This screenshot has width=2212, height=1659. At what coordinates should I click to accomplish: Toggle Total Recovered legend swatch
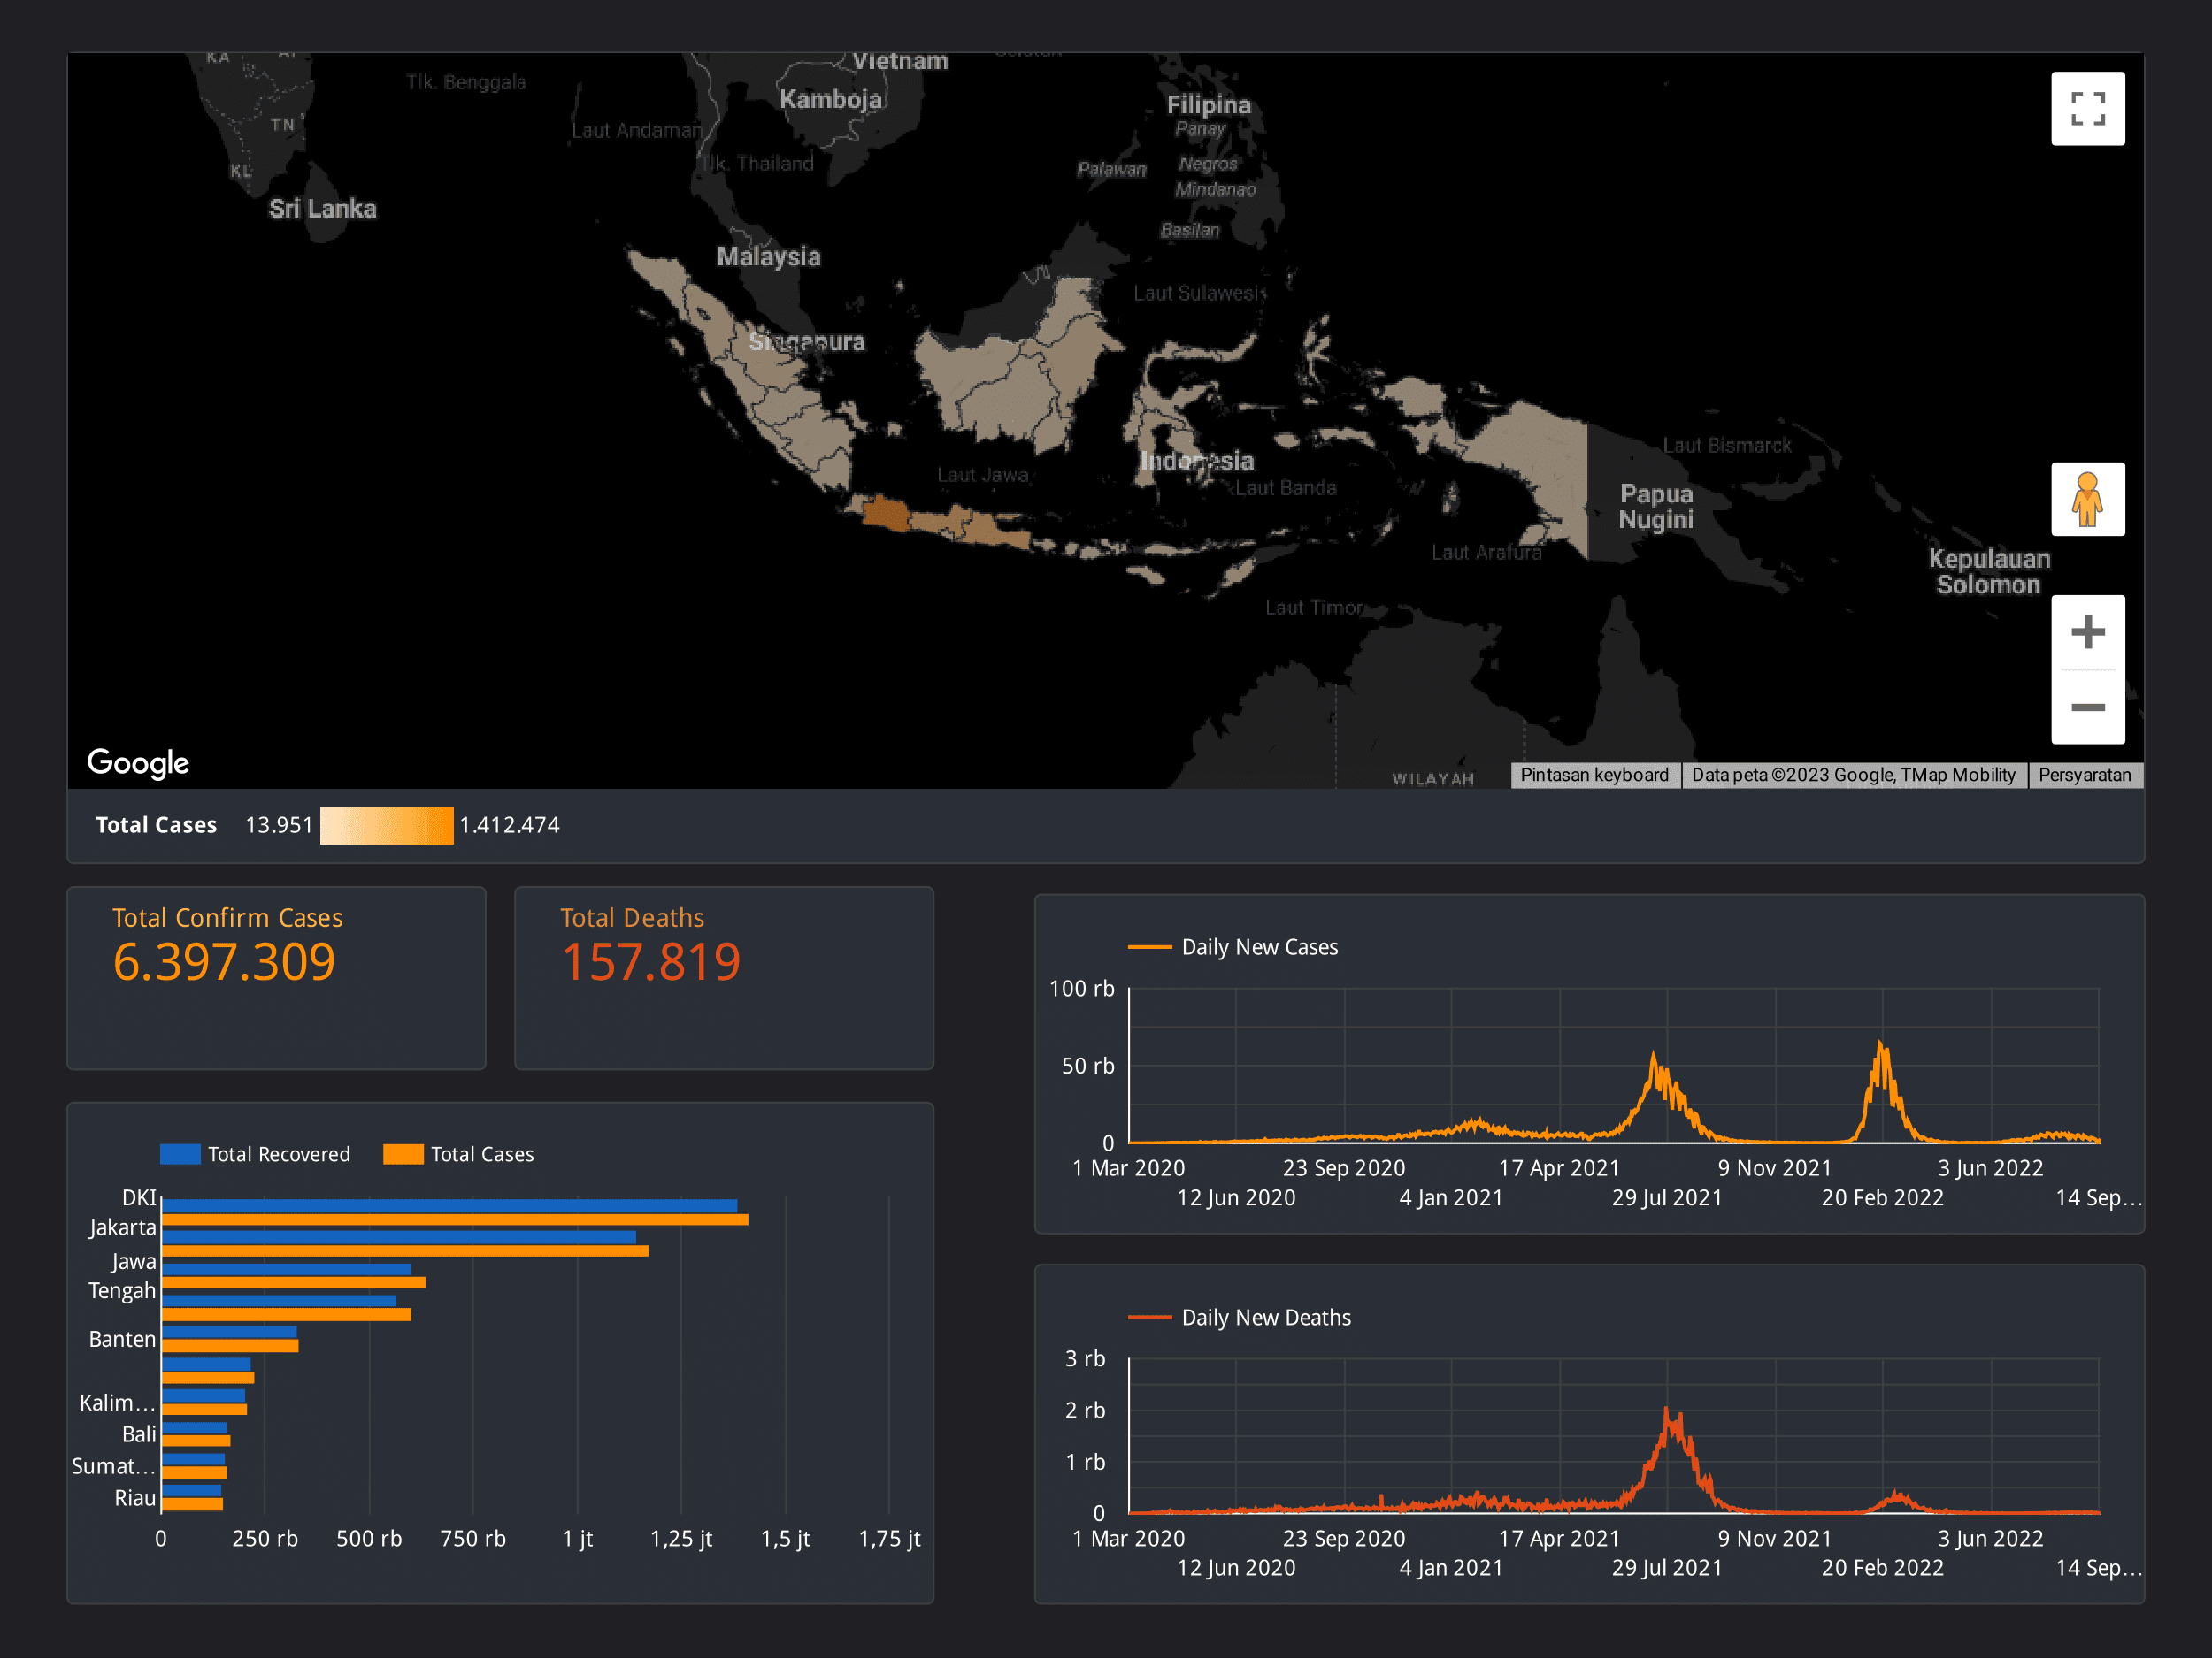180,1154
